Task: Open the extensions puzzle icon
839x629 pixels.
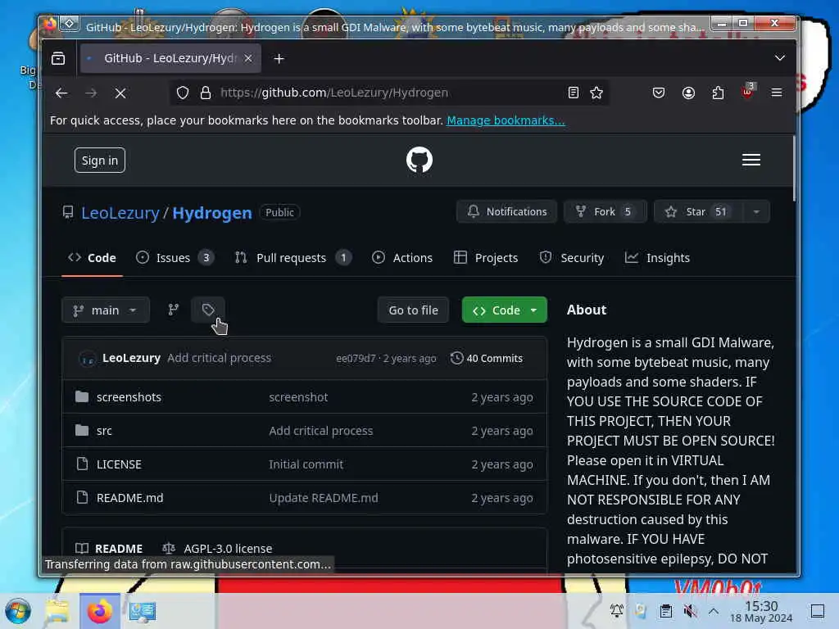Action: click(718, 93)
